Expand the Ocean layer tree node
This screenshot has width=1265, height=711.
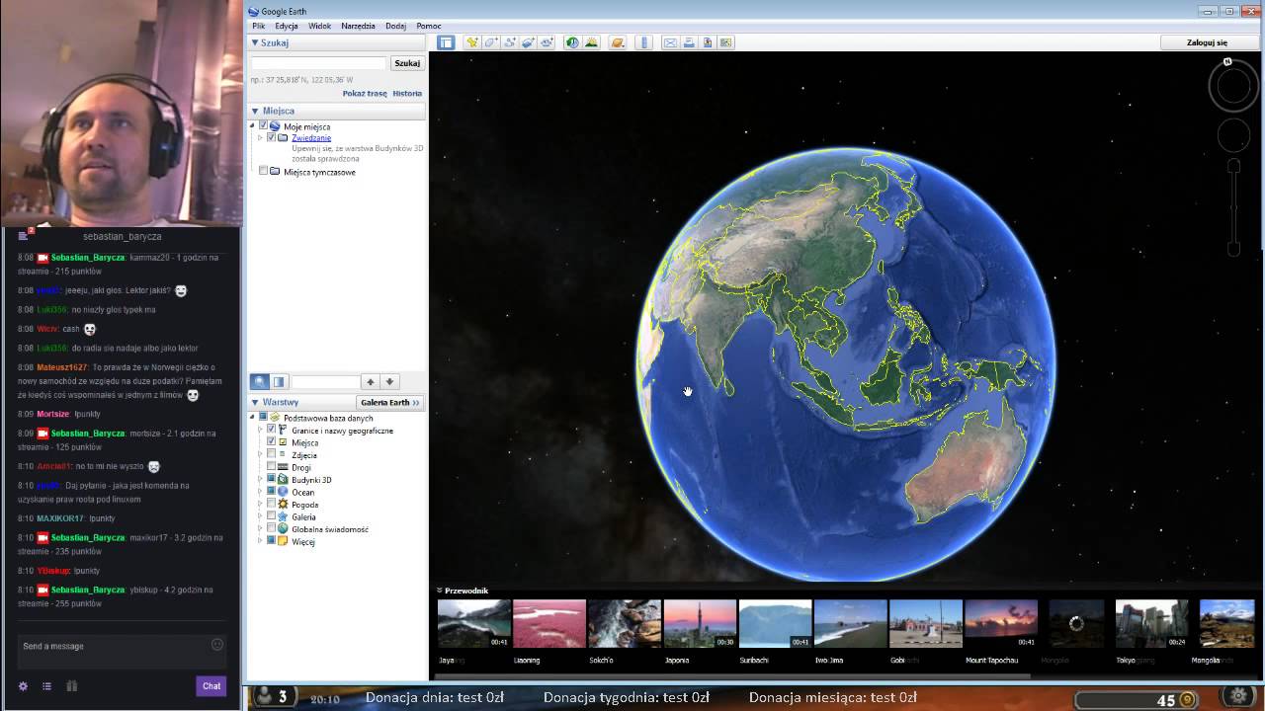click(x=260, y=492)
